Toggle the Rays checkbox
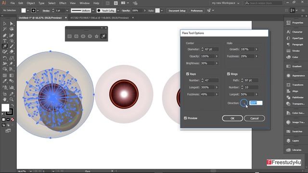308x173 pixels. [188, 74]
